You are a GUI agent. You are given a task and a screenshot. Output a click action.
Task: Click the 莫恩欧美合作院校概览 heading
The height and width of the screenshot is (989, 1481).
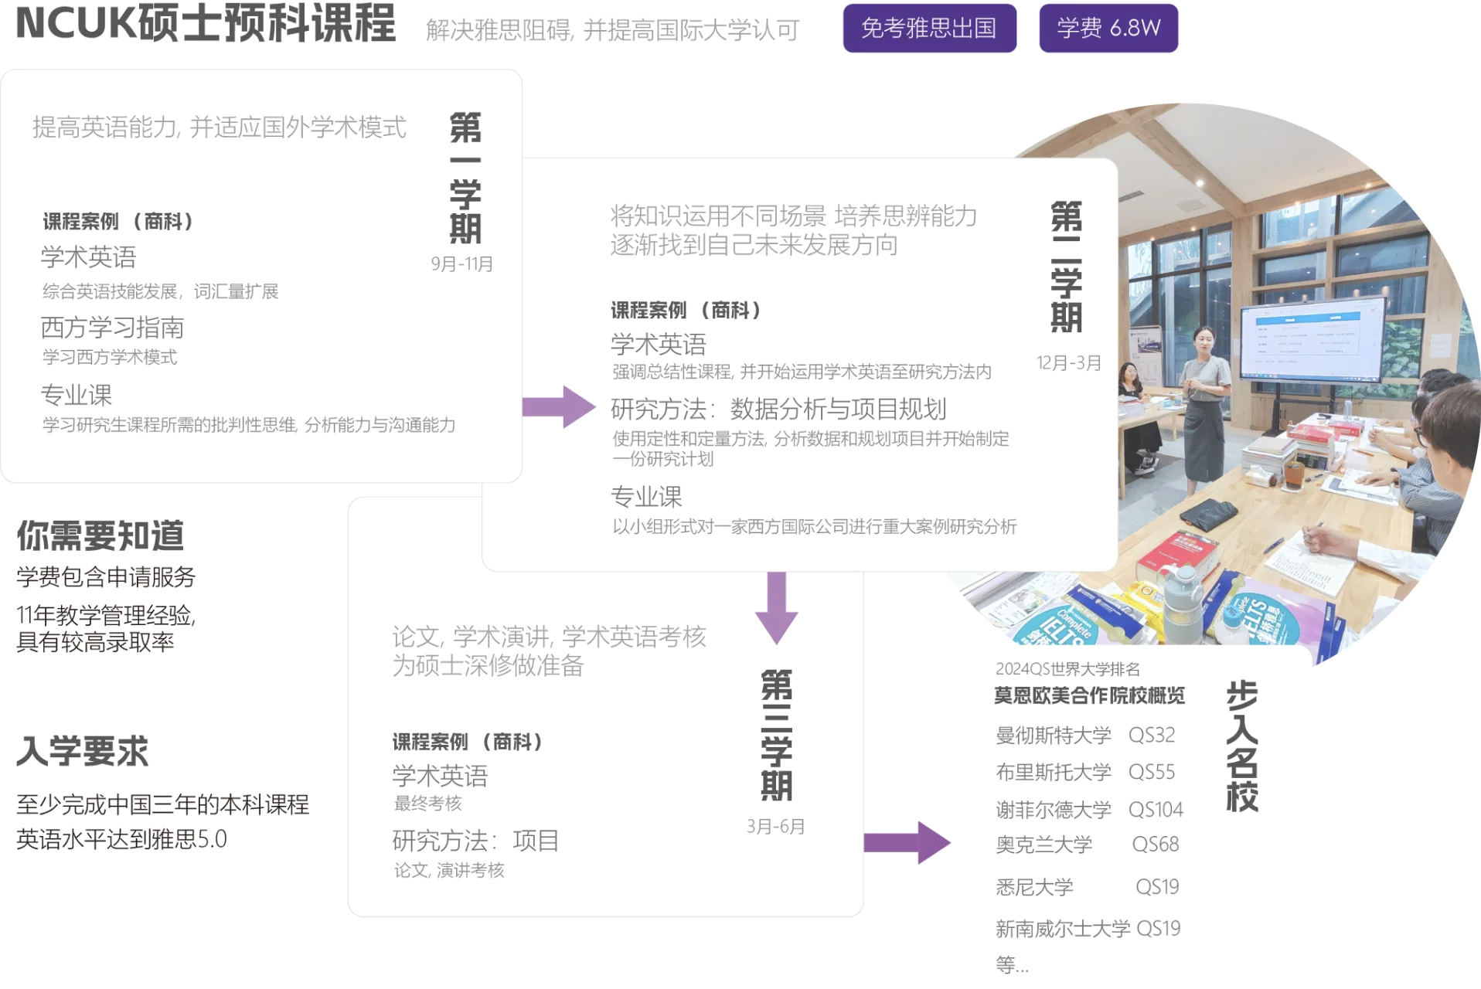click(1088, 695)
